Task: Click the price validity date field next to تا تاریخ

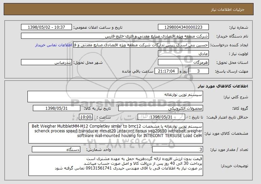Action: 161,117
